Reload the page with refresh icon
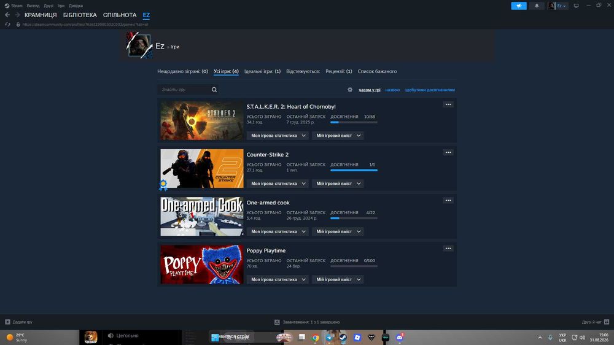 coord(7,25)
